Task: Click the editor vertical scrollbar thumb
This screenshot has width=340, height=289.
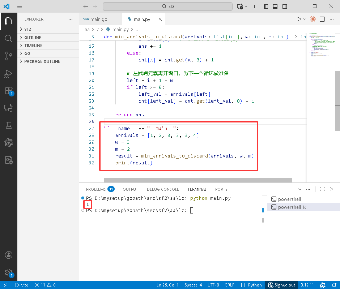Action: tap(337, 101)
